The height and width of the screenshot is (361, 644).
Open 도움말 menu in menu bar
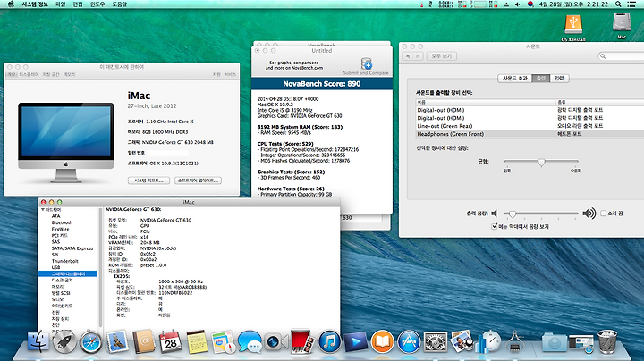pyautogui.click(x=120, y=4)
